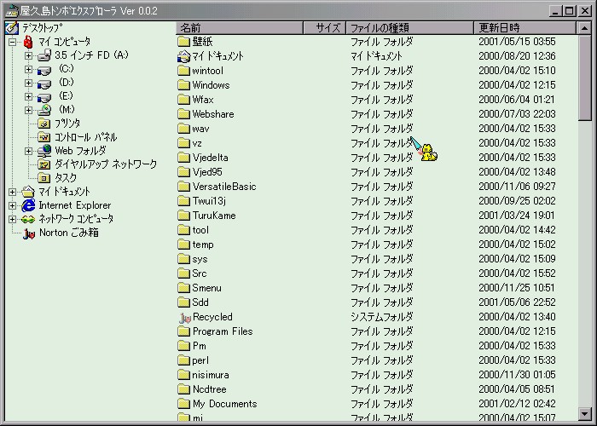Viewport: 597px width, 426px height.
Task: Sort by the 名前 column header
Action: (x=240, y=28)
